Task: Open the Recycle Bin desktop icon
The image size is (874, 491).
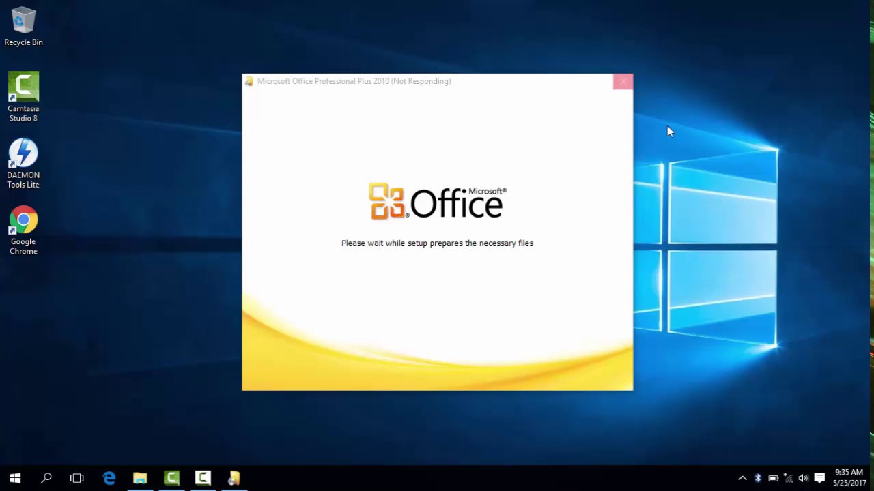Action: (23, 27)
